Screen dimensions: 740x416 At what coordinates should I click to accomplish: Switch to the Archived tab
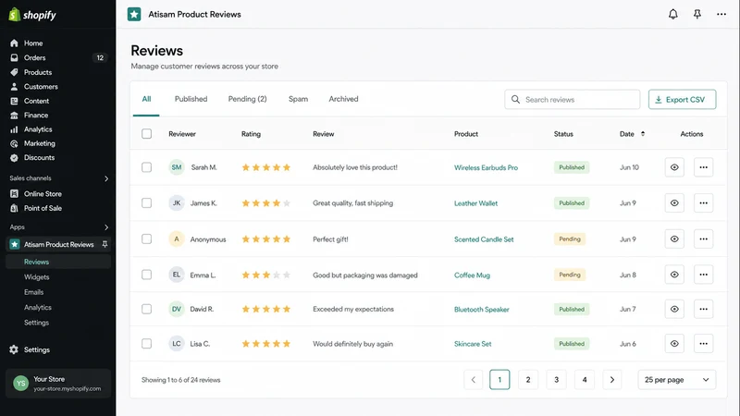343,99
